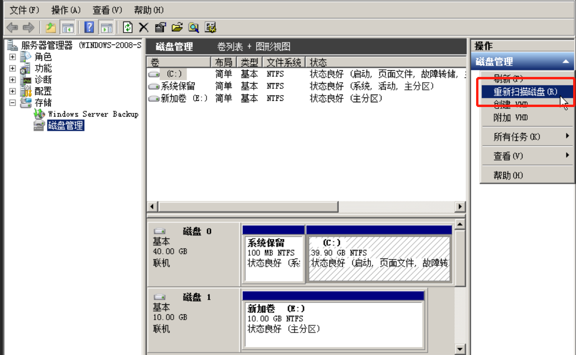
Task: Expand the 角色 tree node
Action: click(12, 57)
